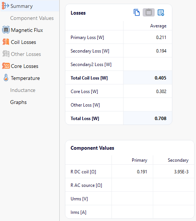This screenshot has height=221, width=196.
Task: Click the Secondary R DC value 3.95E-3
Action: click(181, 172)
